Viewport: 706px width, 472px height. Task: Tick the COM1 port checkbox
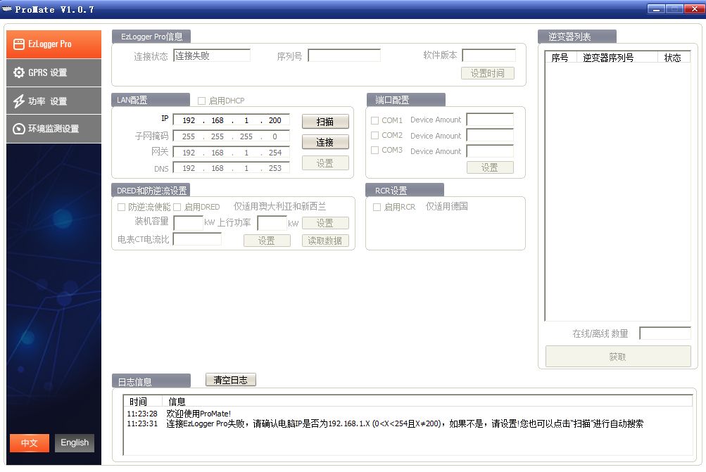[375, 120]
